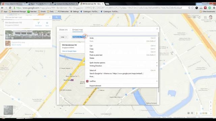This screenshot has height=121, width=216.
Task: Switch to the Pages Buy Air Purifier tab
Action: pyautogui.click(x=39, y=4)
